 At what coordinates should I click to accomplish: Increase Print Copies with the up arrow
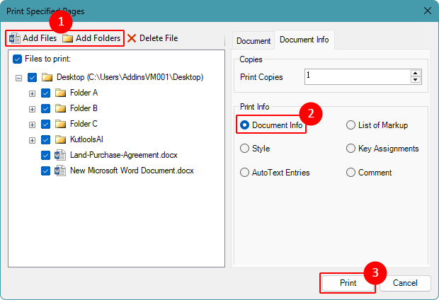[416, 74]
